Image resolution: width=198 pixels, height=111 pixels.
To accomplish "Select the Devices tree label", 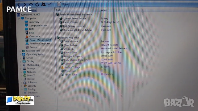I will [31, 79].
